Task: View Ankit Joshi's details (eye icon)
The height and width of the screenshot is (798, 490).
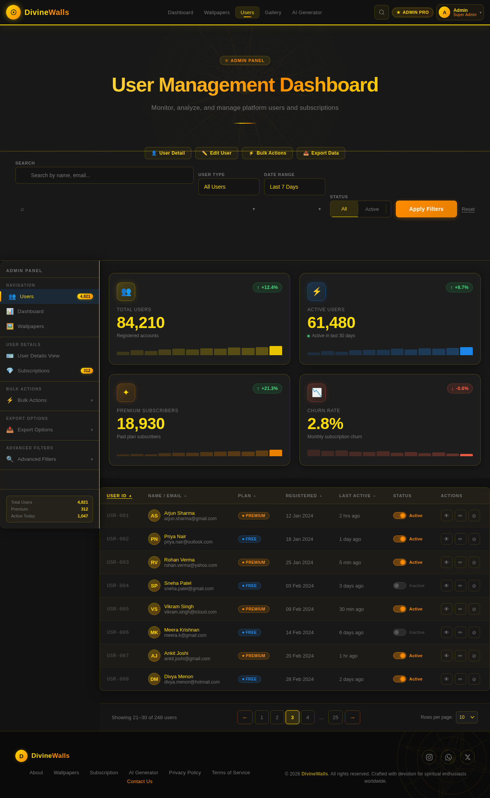Action: tap(446, 656)
